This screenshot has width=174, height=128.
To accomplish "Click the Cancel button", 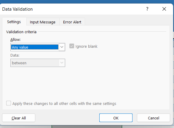I will pos(154,118).
